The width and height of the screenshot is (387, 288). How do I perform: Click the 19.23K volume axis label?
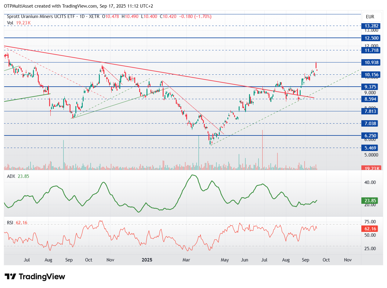coord(371,168)
